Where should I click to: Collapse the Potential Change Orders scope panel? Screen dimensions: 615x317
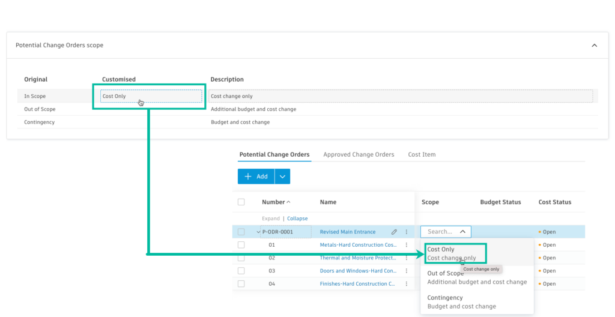[594, 45]
